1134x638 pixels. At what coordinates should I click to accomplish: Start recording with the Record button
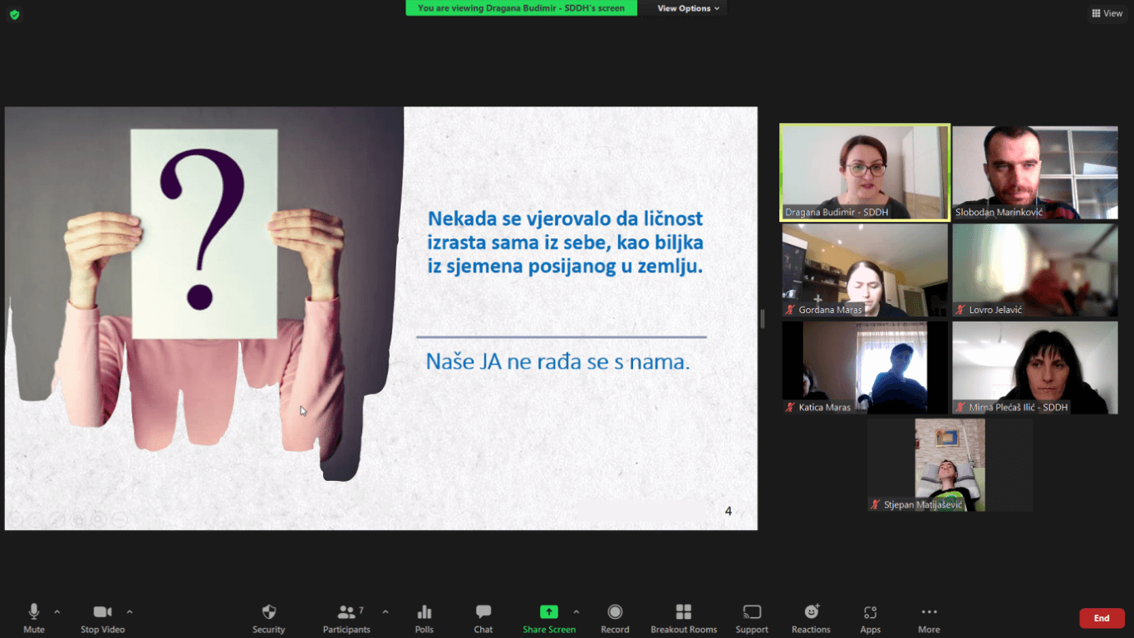click(615, 617)
